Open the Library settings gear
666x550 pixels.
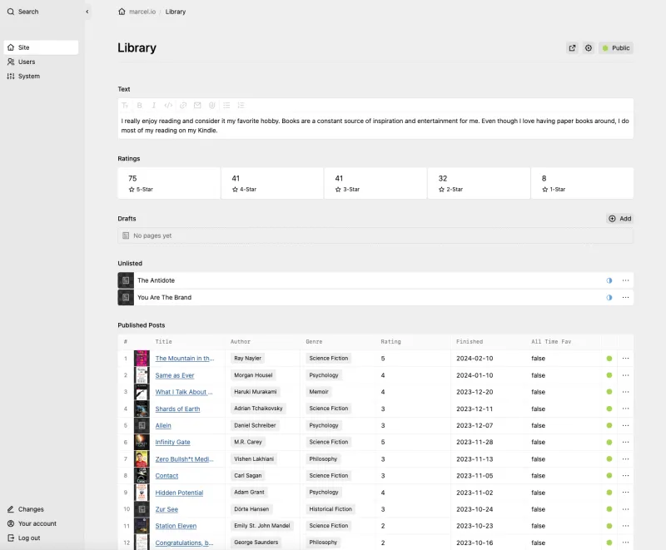(589, 47)
